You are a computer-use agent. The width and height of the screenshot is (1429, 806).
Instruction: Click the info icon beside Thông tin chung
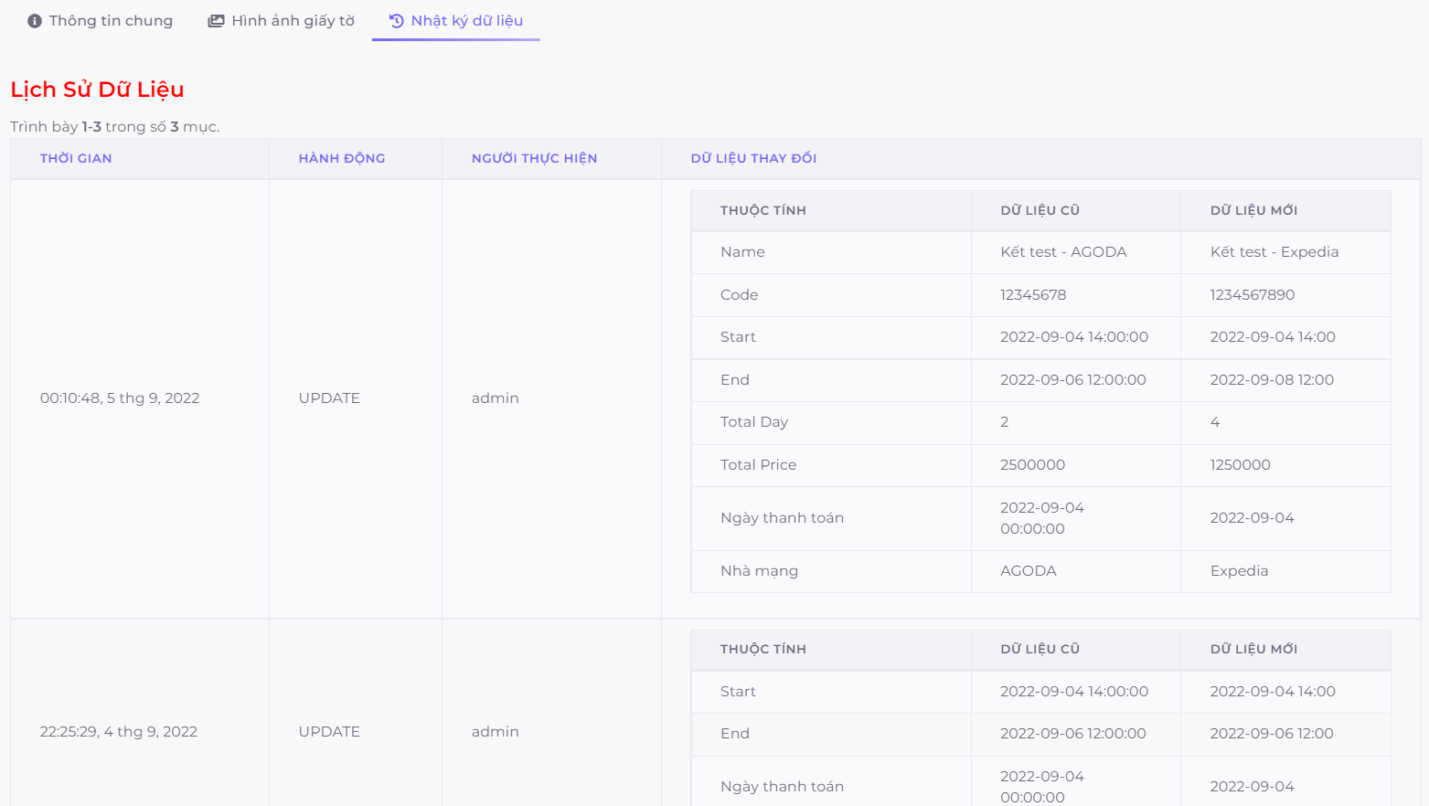tap(35, 21)
